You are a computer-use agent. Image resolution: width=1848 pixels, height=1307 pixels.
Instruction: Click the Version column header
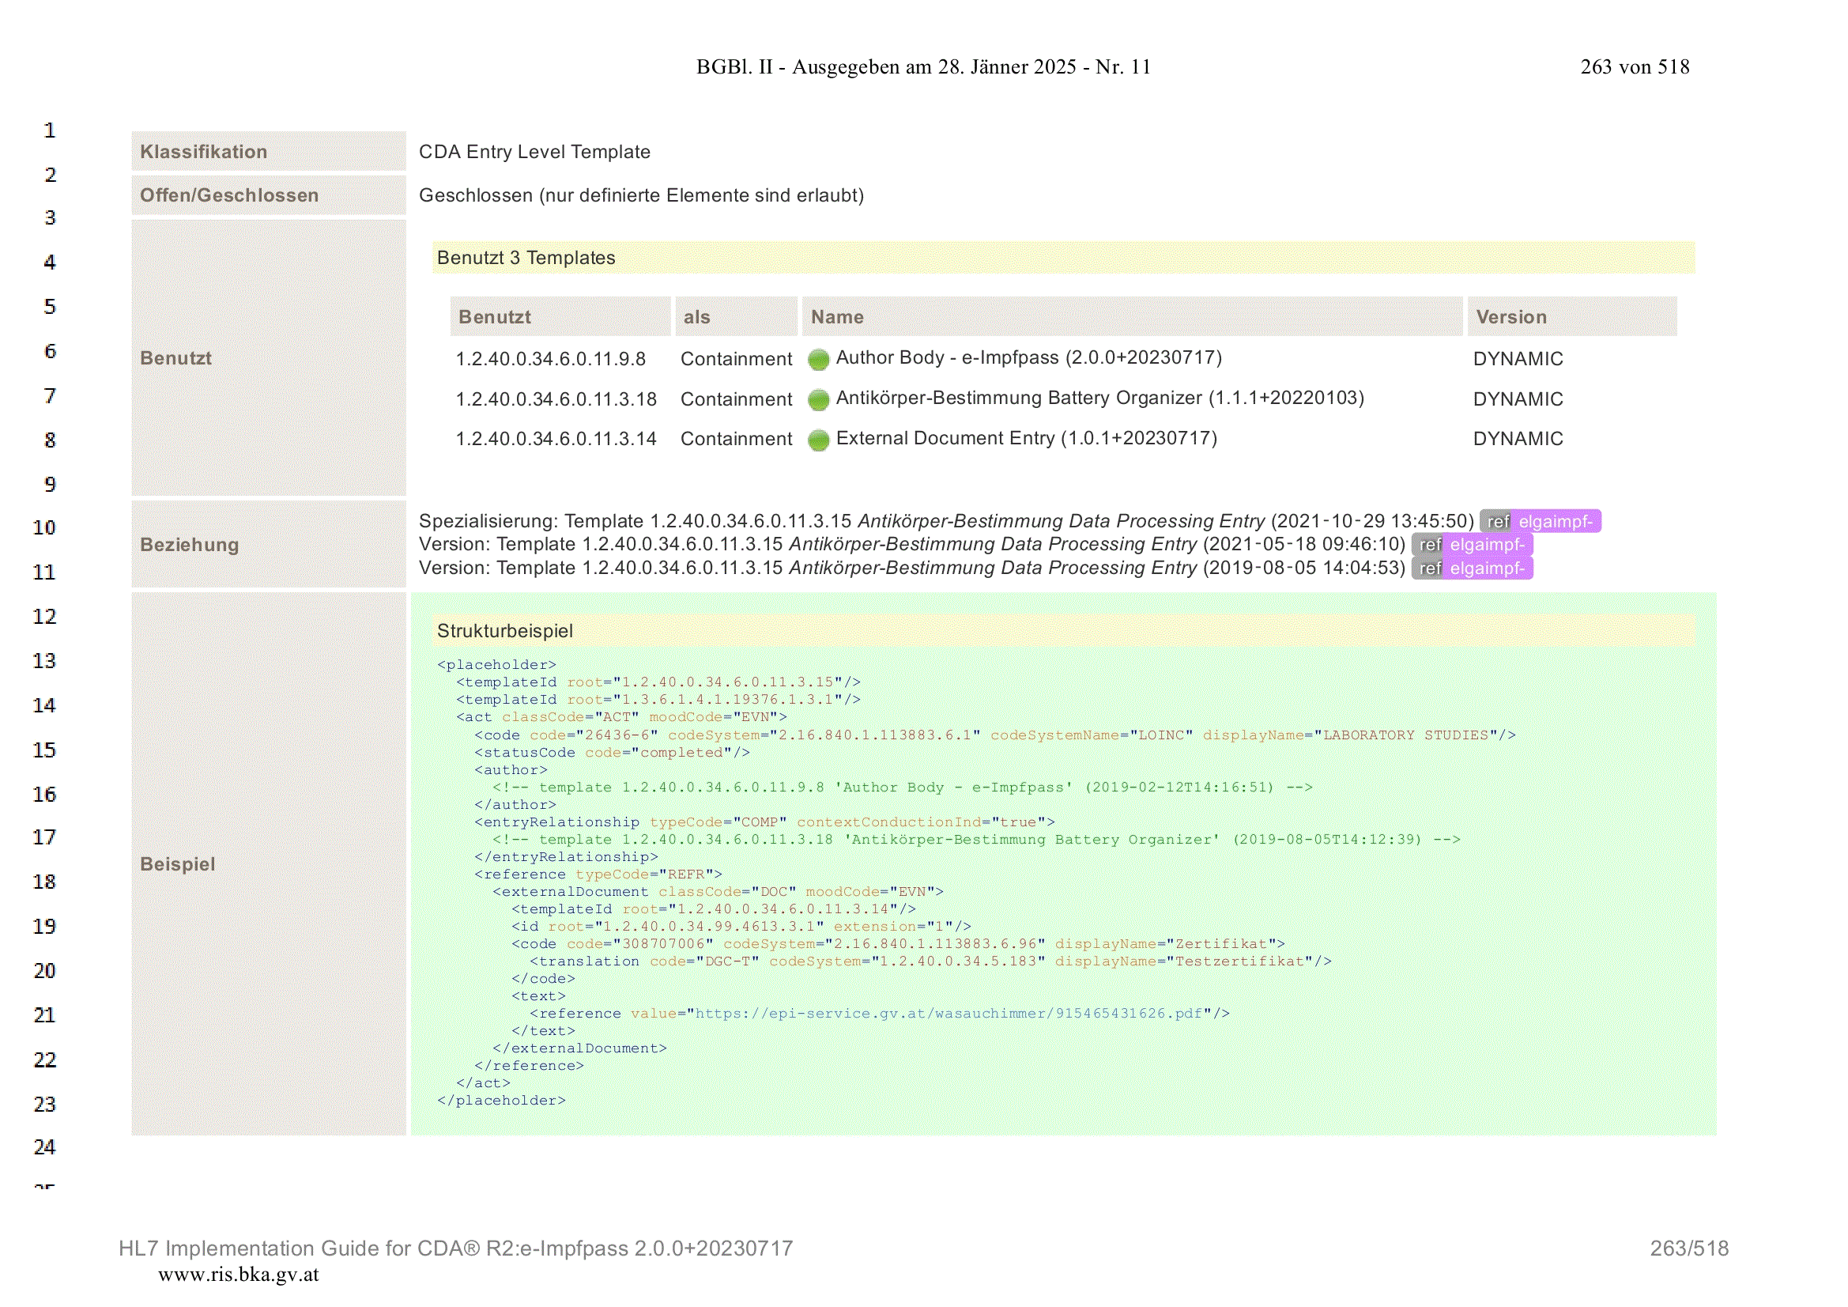coord(1572,316)
